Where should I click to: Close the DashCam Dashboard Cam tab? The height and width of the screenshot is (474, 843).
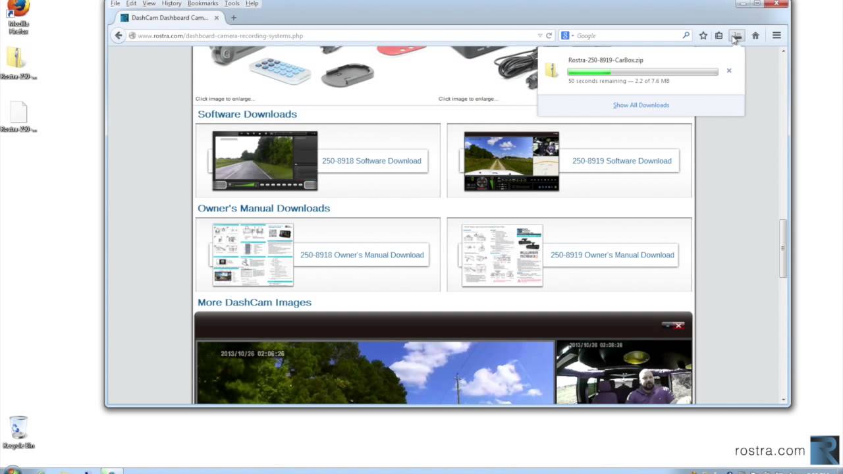217,18
